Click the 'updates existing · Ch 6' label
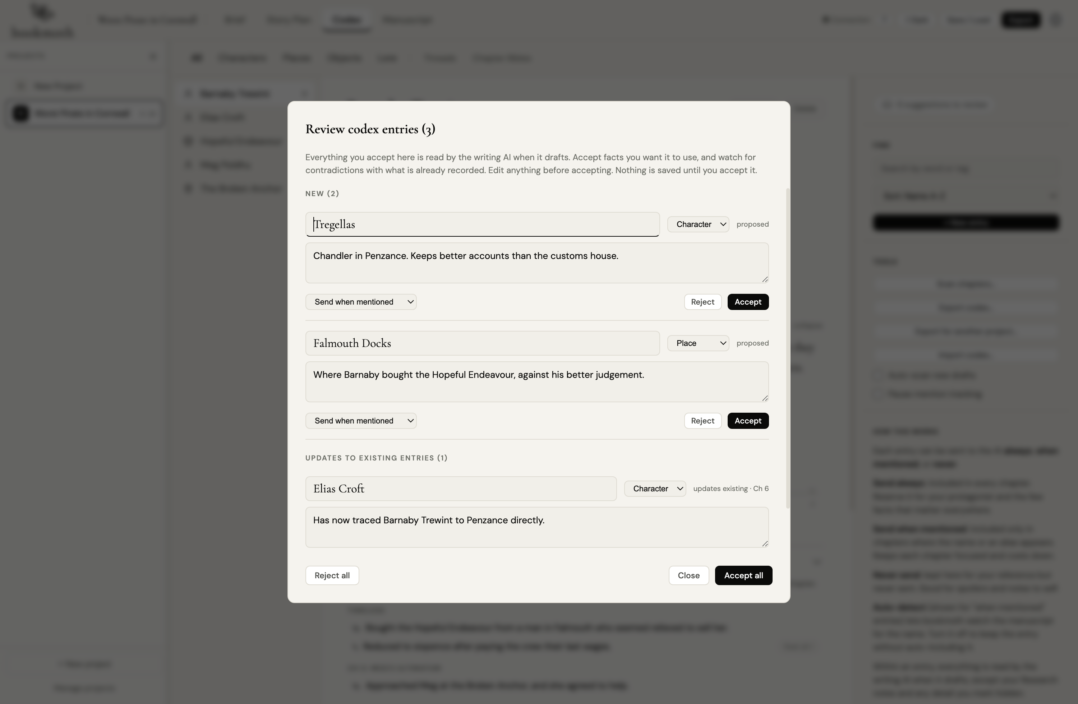 [x=731, y=488]
